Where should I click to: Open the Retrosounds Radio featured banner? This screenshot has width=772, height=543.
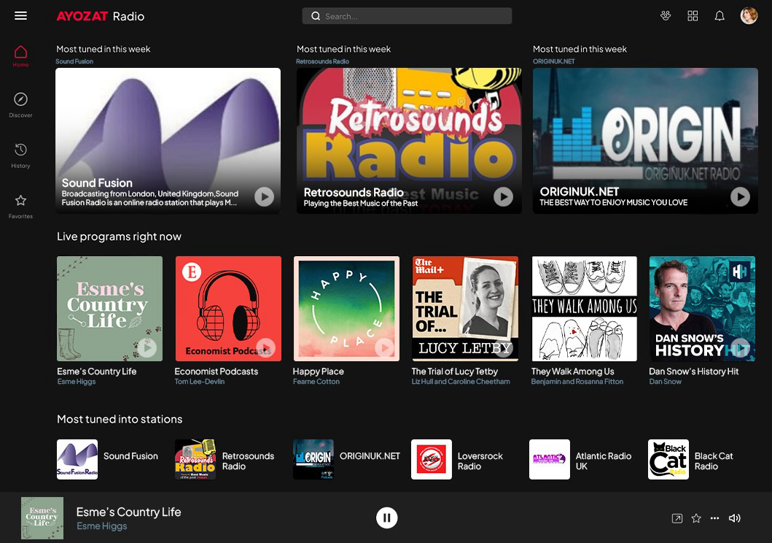pos(409,140)
